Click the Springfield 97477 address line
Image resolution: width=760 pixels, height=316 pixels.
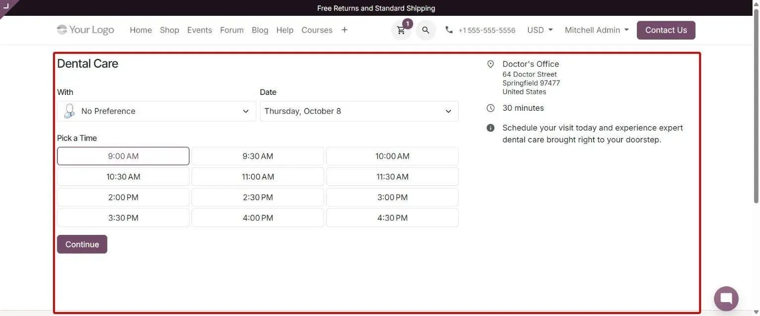click(x=531, y=83)
